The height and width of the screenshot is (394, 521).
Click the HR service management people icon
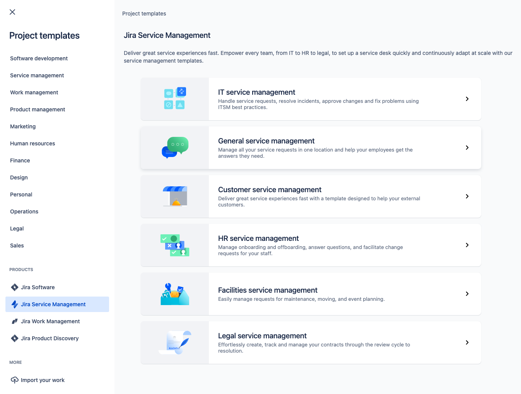coord(174,245)
